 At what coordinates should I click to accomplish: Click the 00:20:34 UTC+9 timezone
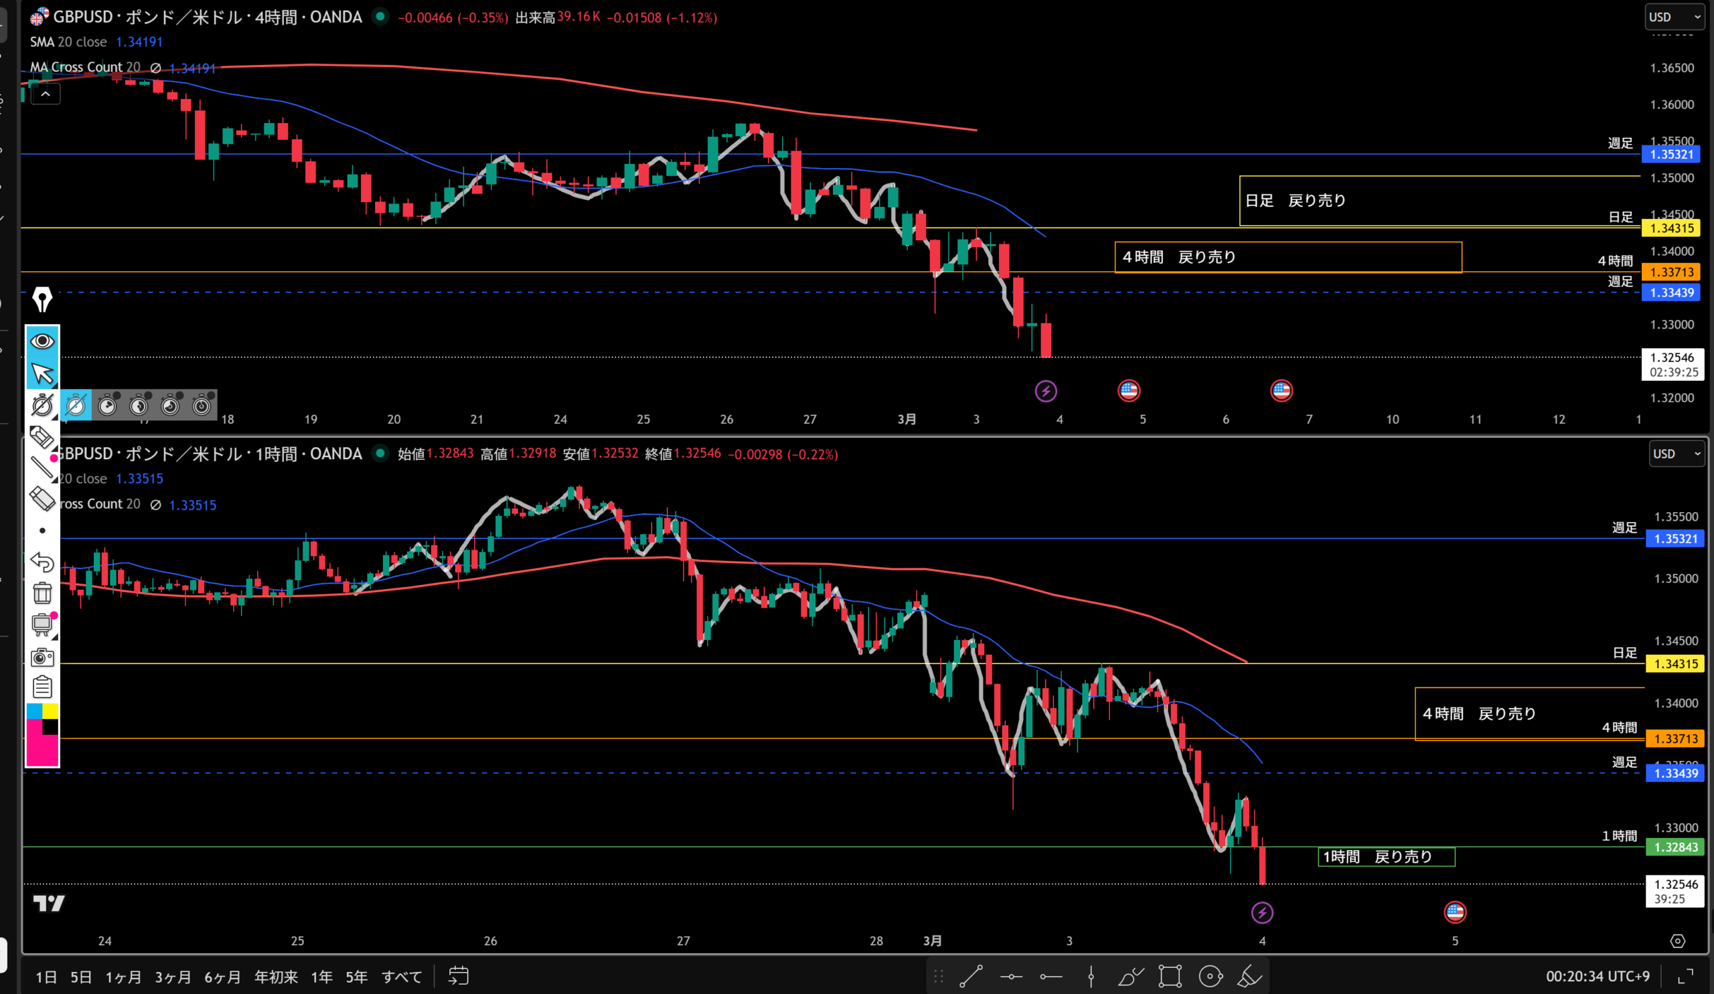tap(1597, 977)
